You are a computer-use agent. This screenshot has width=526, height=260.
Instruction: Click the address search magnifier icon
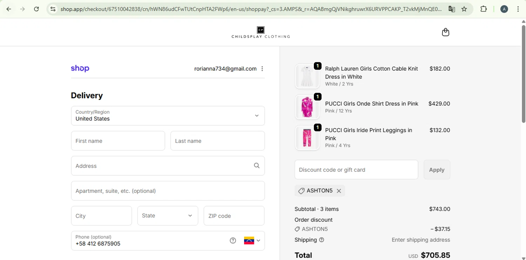[257, 166]
